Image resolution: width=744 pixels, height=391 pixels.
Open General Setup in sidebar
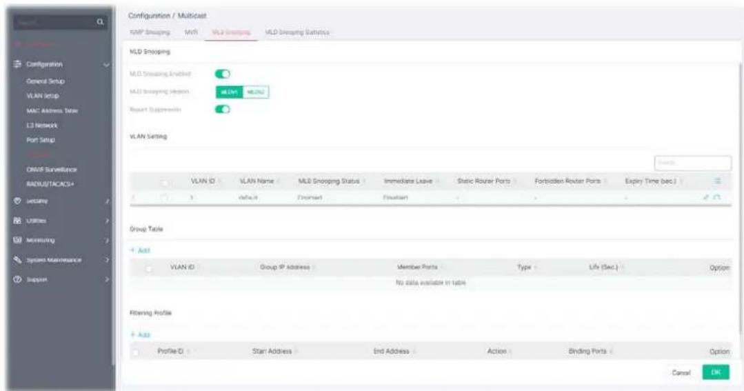(x=46, y=81)
